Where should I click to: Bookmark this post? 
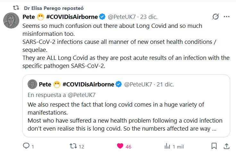point(214,146)
